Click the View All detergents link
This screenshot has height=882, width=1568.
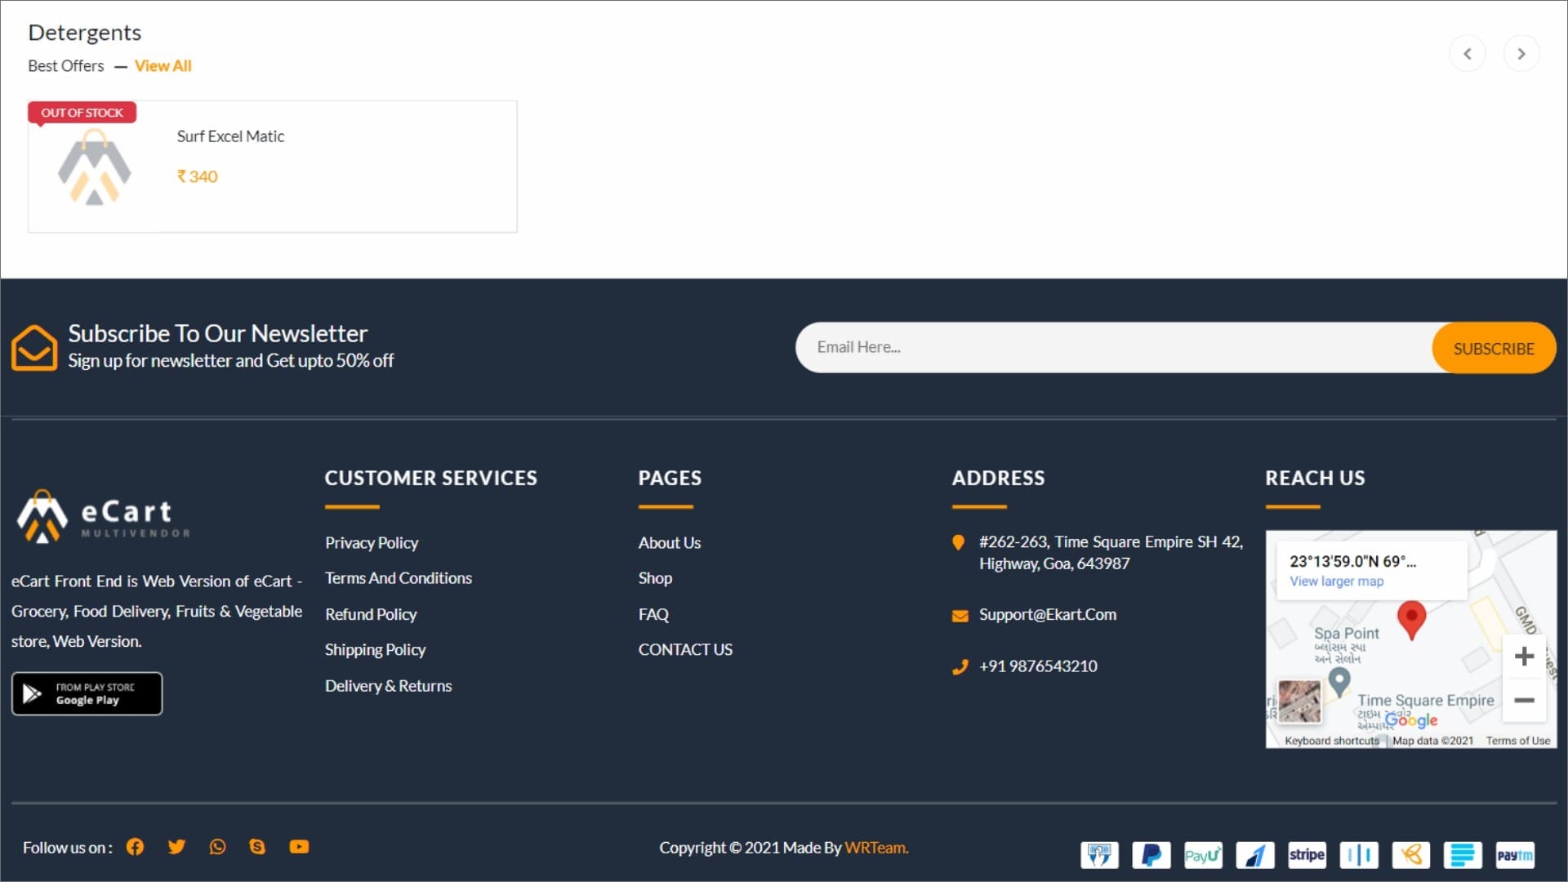(163, 65)
